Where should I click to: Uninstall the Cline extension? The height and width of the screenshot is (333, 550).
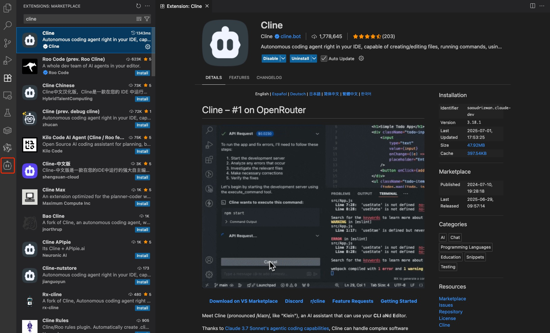click(300, 58)
